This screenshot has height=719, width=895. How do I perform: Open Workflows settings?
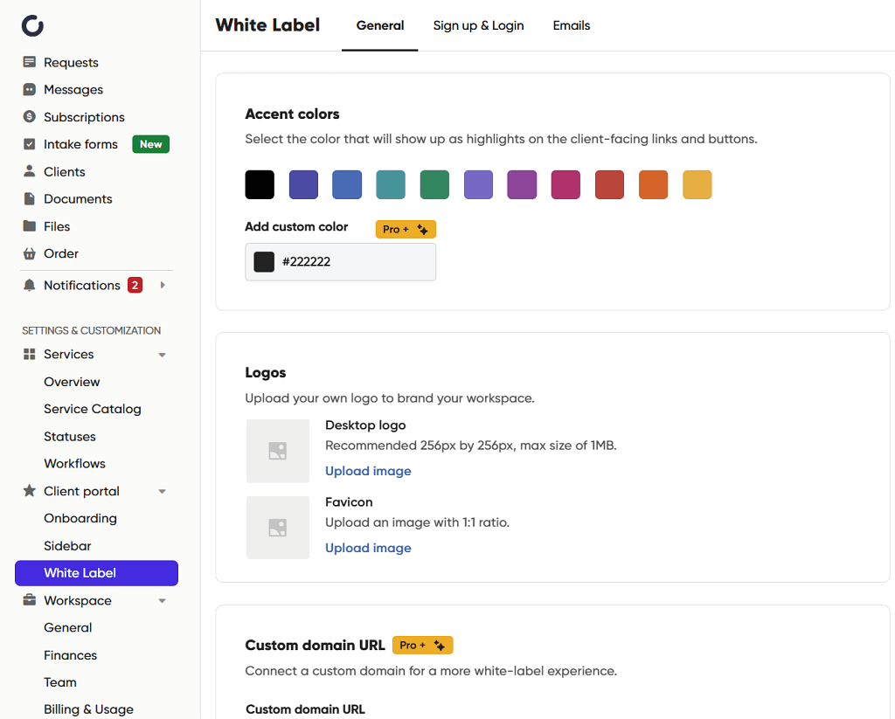pos(75,463)
